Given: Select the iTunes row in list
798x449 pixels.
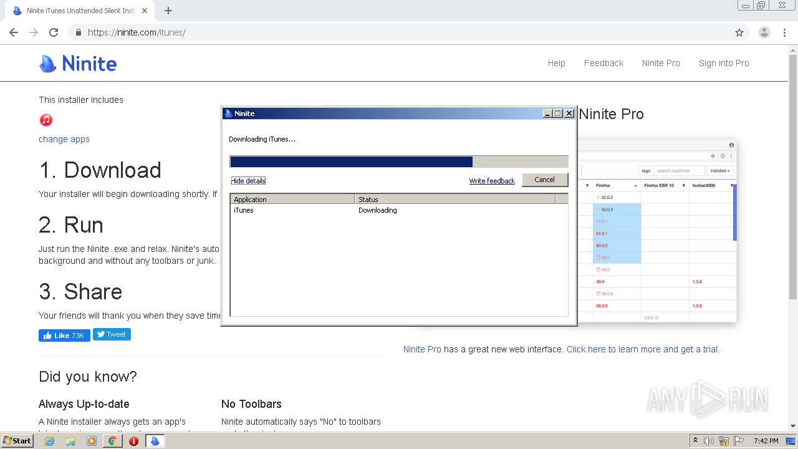Looking at the screenshot, I should coord(399,210).
